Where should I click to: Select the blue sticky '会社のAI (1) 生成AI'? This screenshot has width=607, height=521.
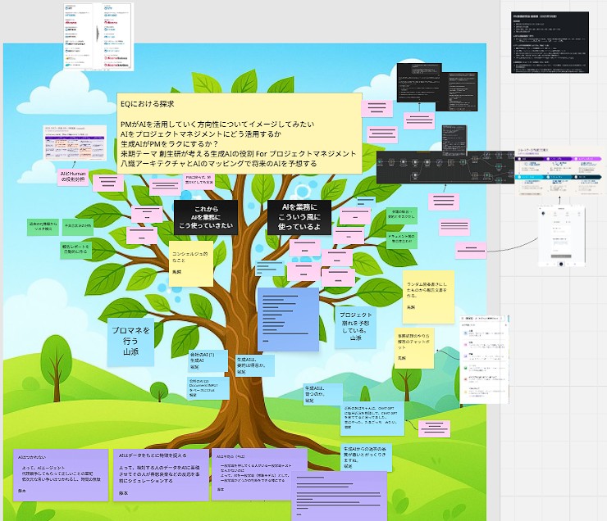(208, 360)
